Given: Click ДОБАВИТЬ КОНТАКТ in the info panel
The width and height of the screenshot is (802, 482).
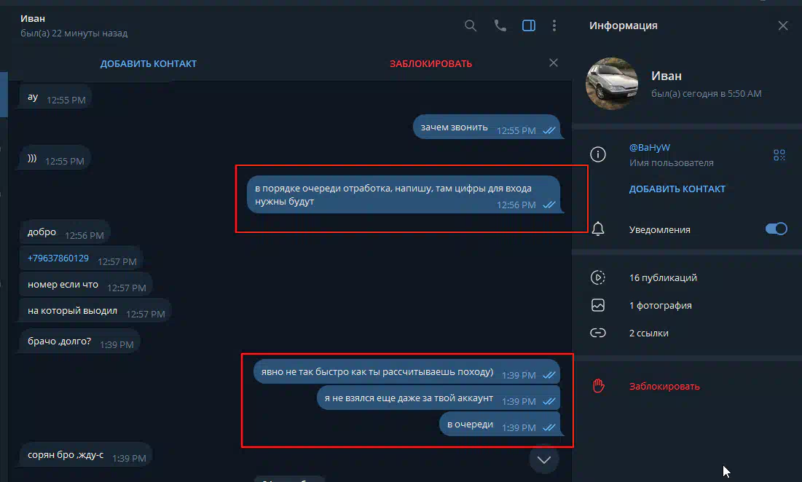Looking at the screenshot, I should click(x=677, y=189).
